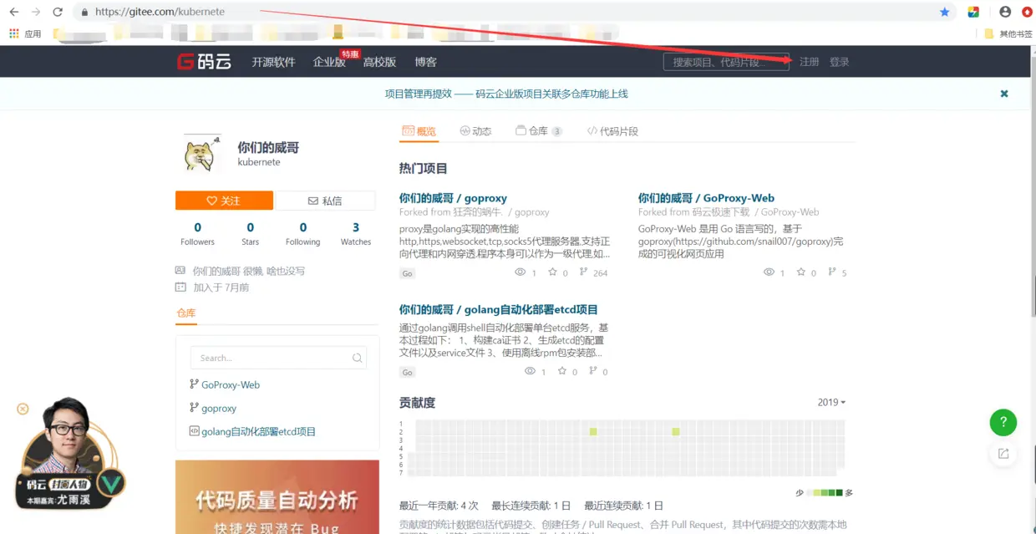Click the bookmark star in address bar
This screenshot has height=534, width=1036.
click(945, 13)
